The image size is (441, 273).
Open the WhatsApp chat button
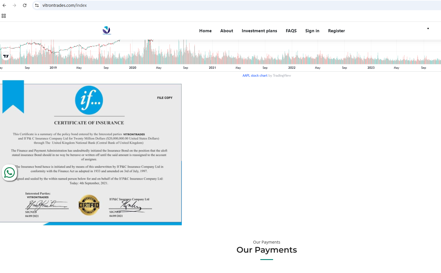point(9,173)
